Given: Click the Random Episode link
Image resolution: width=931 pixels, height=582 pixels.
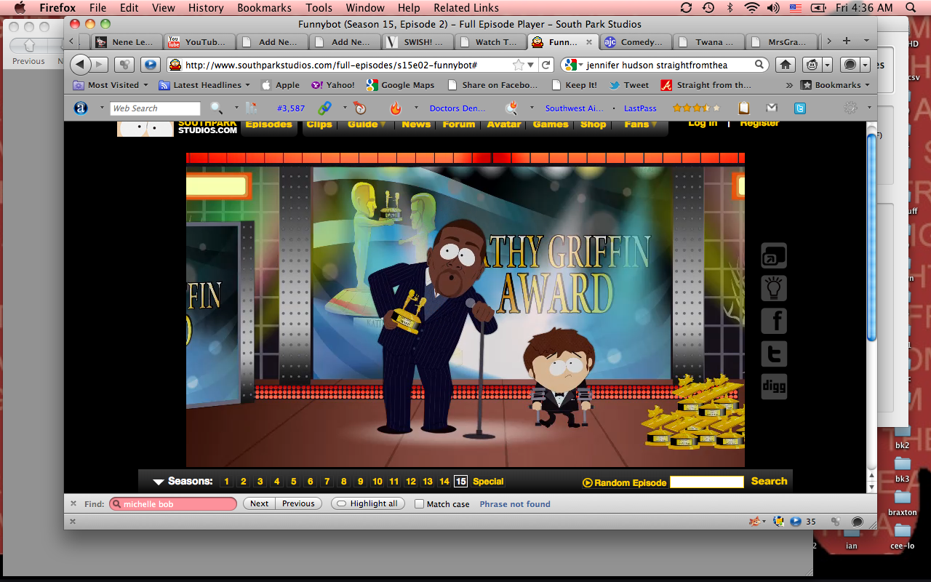Looking at the screenshot, I should click(624, 482).
